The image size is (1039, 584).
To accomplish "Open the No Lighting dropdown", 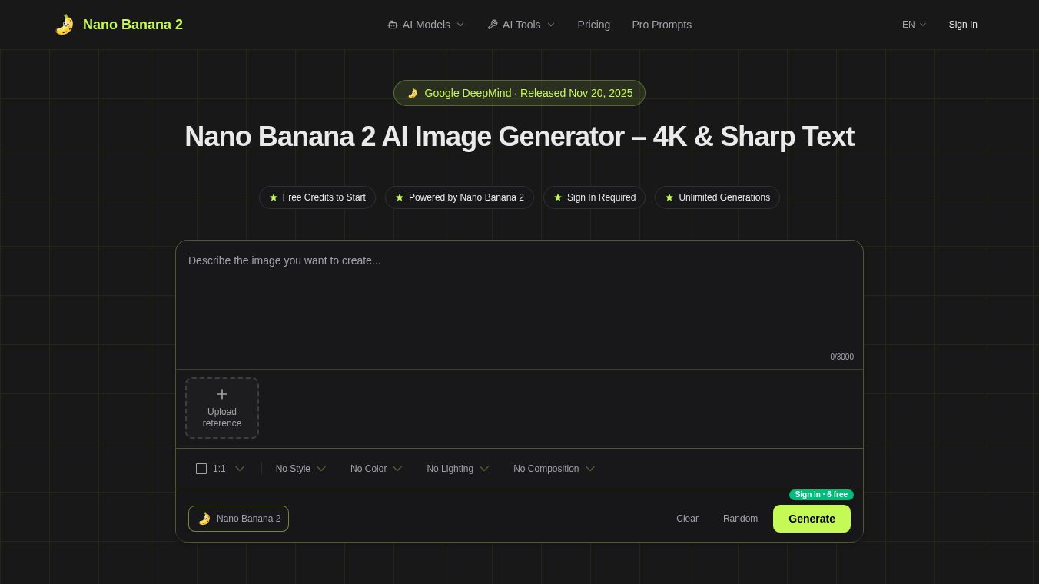I will pos(458,469).
